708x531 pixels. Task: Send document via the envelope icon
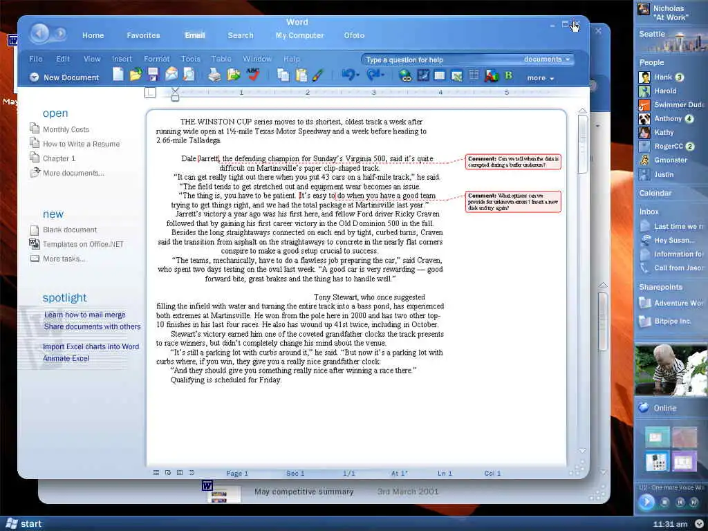(x=171, y=74)
